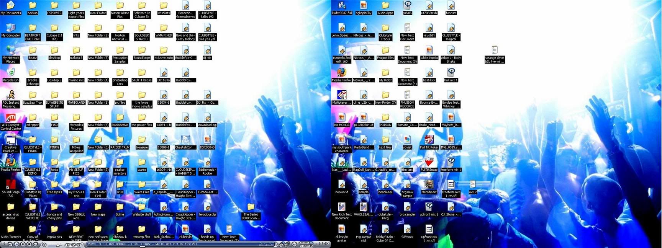The height and width of the screenshot is (248, 662).
Task: Open the RAISED TRUX folder
Action: pyautogui.click(x=120, y=142)
